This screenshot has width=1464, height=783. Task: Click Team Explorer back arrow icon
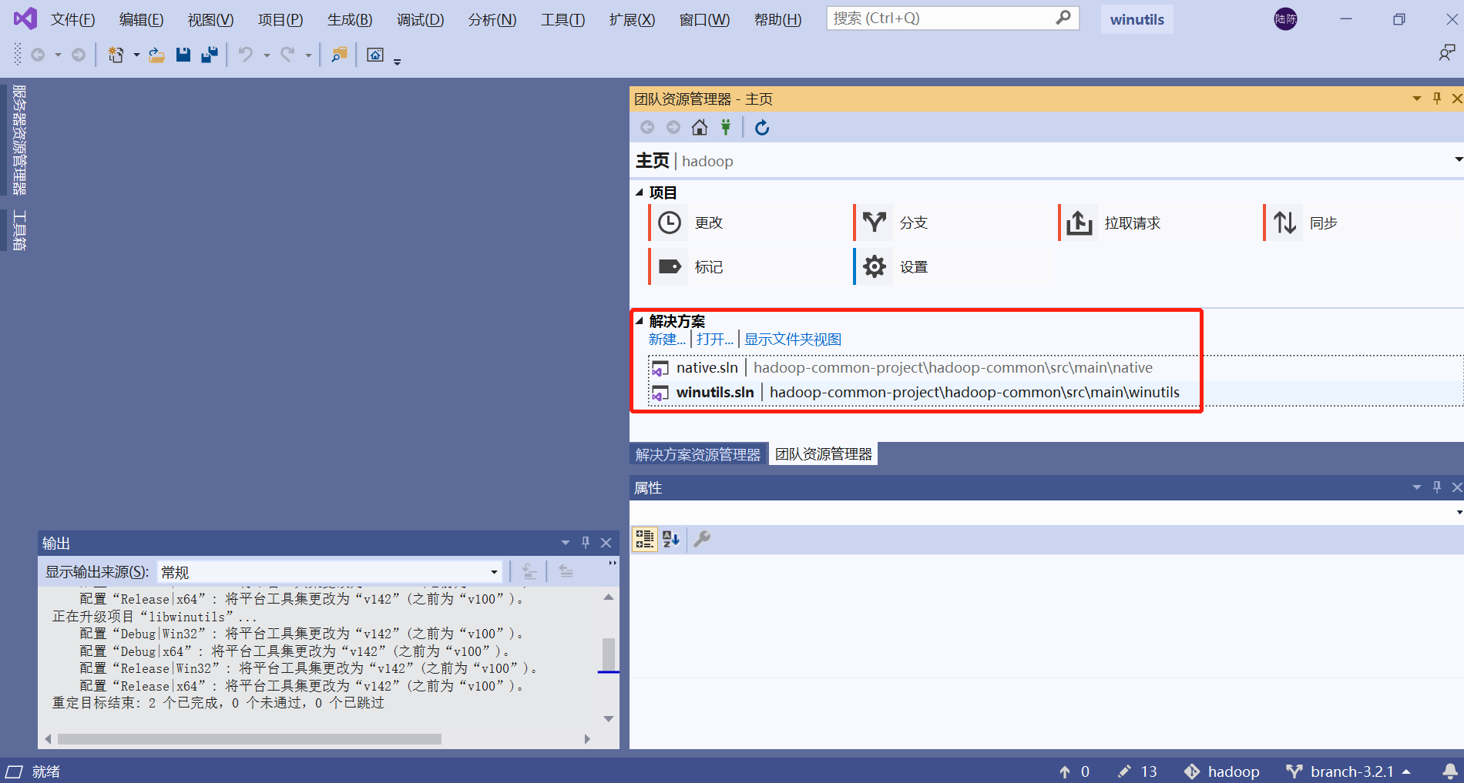pyautogui.click(x=647, y=128)
